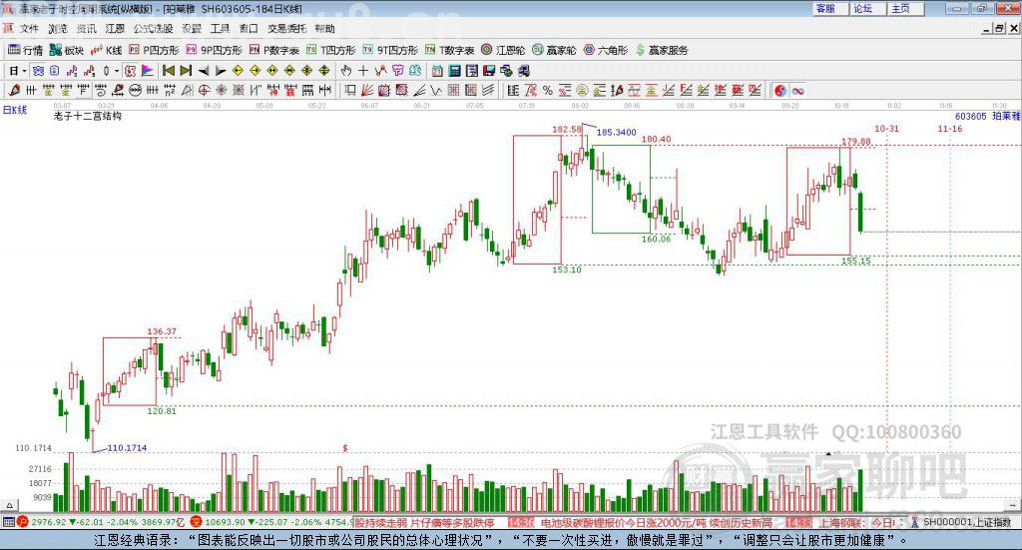Screen dimensions: 1022x550
Task: Open the 六角形 hexagon tool
Action: [606, 50]
